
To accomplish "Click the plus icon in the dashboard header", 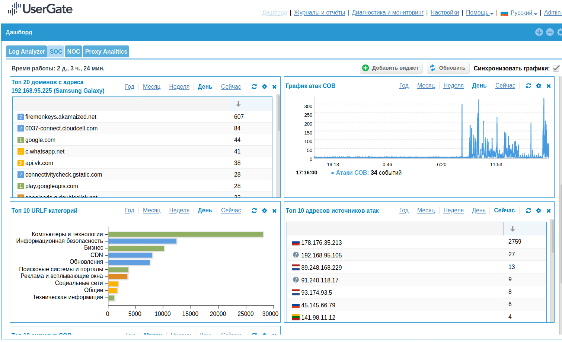I will 539,32.
